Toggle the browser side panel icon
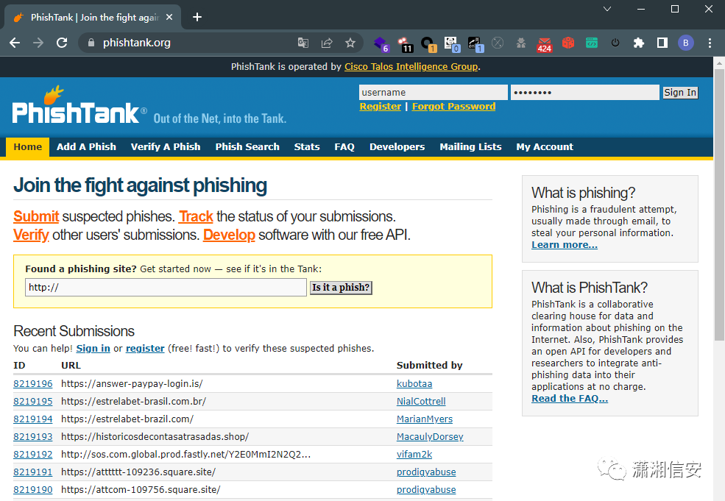 click(662, 43)
